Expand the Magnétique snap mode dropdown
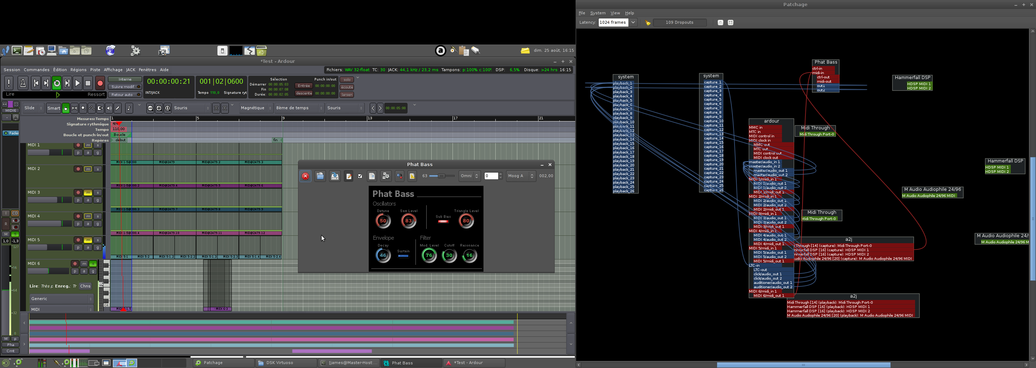1036x368 pixels. tap(256, 108)
